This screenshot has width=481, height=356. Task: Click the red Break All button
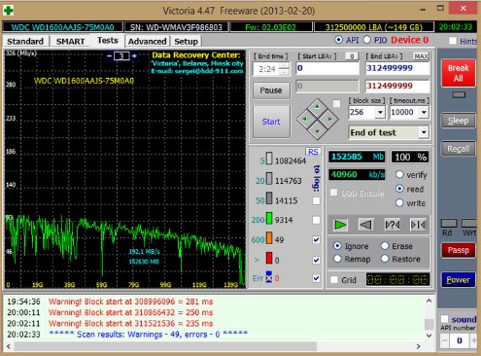pyautogui.click(x=459, y=73)
